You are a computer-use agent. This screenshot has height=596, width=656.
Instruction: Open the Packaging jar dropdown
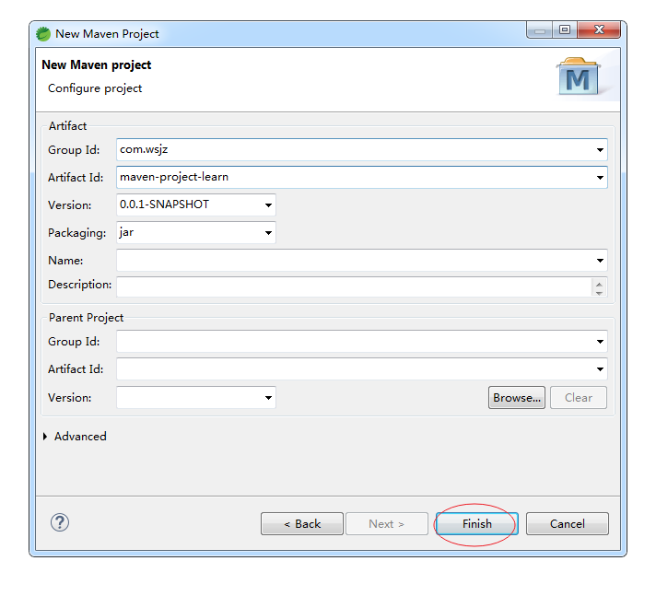[268, 232]
